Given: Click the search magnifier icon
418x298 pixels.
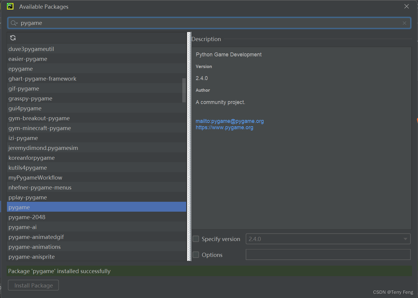Looking at the screenshot, I should pos(14,23).
